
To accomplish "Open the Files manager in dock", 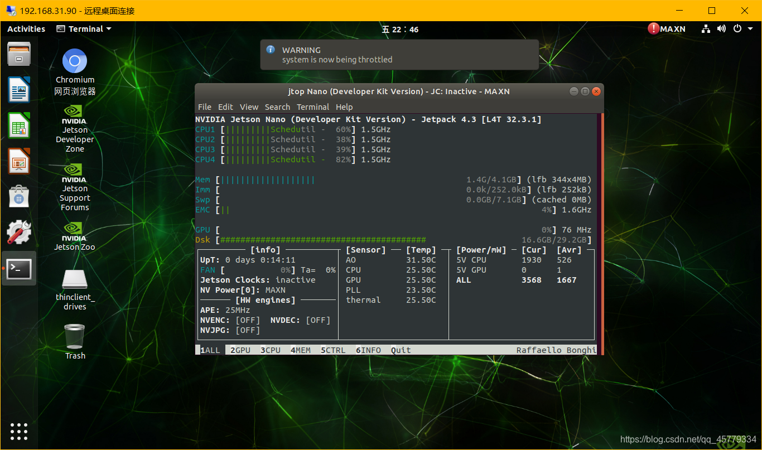I will (x=19, y=54).
